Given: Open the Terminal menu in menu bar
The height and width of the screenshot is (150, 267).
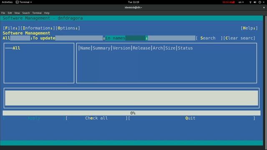Looking at the screenshot, I should coord(37,13).
